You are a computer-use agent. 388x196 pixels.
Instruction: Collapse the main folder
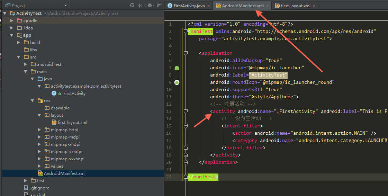26,72
